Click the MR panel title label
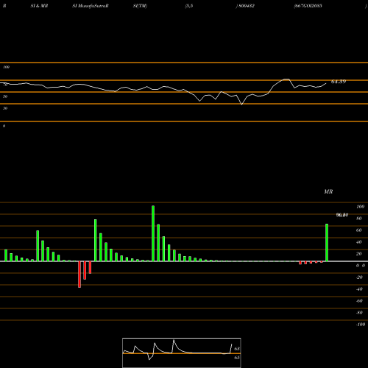 click(x=328, y=191)
